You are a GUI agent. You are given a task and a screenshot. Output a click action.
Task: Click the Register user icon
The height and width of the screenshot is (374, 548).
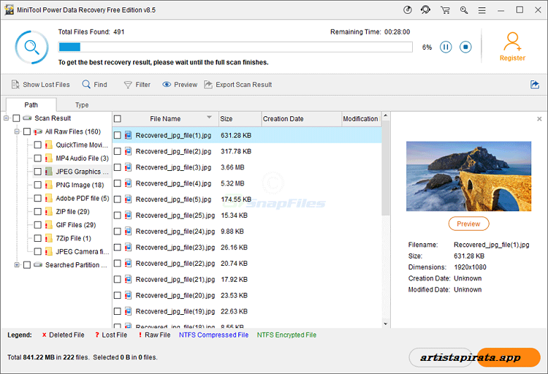coord(512,42)
